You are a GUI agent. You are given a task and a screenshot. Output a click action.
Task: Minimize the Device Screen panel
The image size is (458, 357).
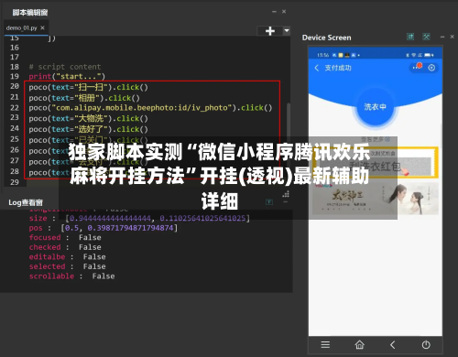pyautogui.click(x=442, y=37)
